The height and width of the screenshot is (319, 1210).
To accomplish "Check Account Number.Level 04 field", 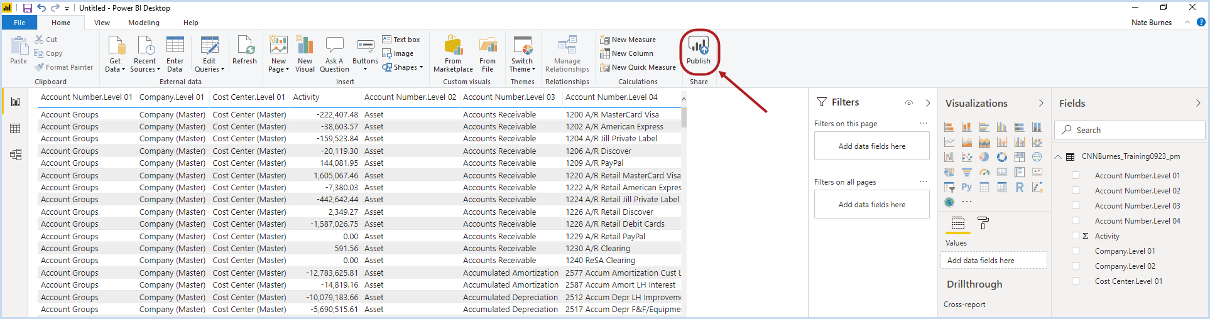I will (x=1075, y=221).
